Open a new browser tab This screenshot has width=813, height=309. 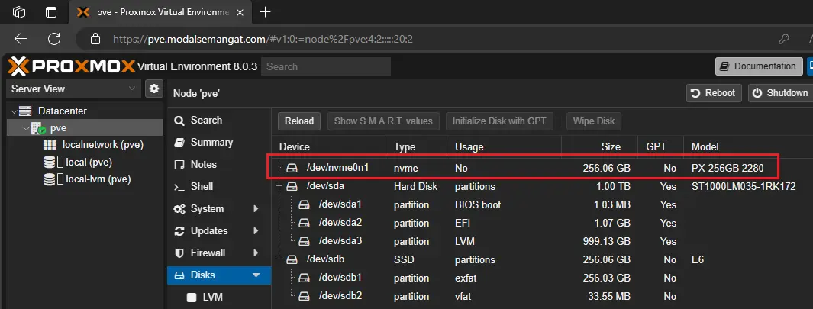click(265, 12)
